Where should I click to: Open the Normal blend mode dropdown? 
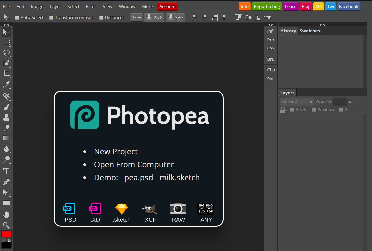pos(297,102)
